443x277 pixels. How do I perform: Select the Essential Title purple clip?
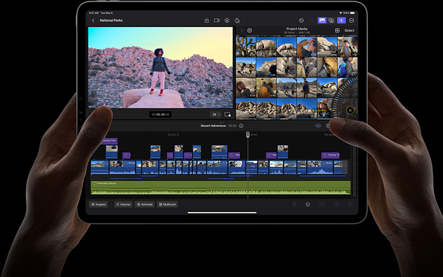tap(110, 141)
